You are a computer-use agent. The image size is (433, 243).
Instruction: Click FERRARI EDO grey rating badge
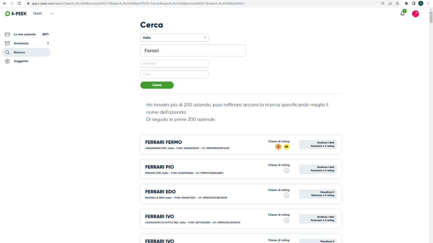tap(287, 195)
